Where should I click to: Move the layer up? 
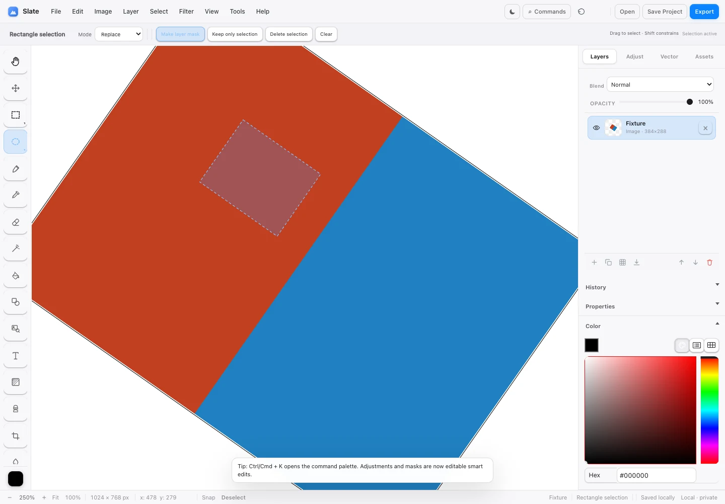(681, 263)
